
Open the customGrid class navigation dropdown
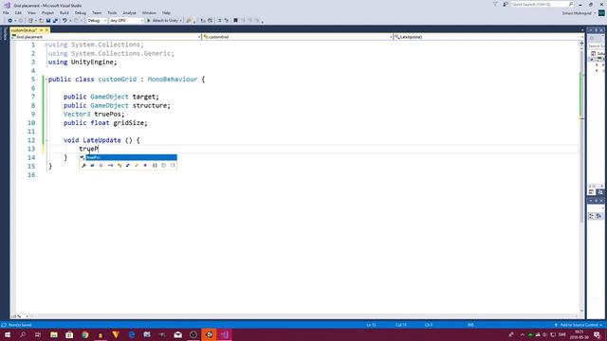(x=297, y=37)
